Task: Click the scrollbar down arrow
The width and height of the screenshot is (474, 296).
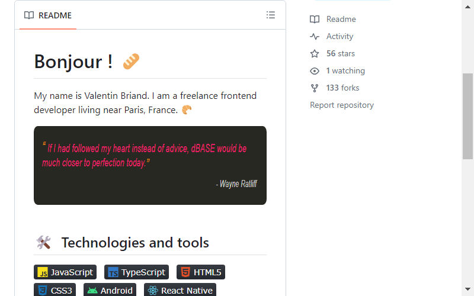Action: [x=467, y=289]
